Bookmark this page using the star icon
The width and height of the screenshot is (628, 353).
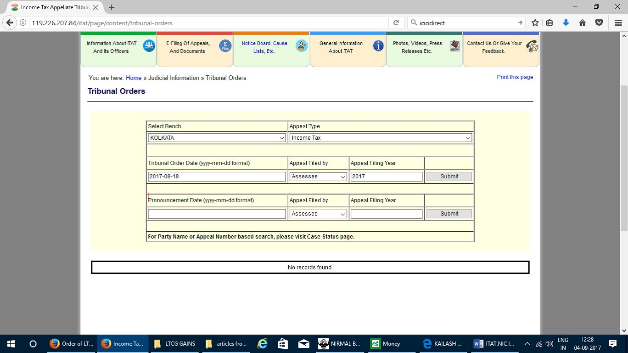pos(535,23)
